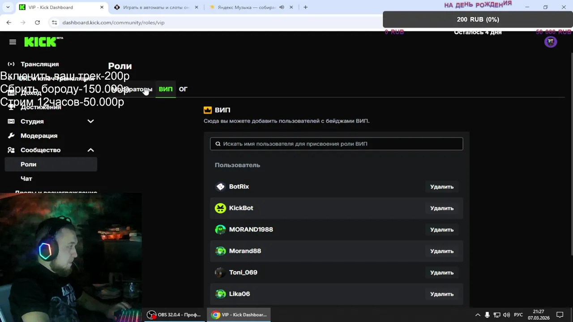Image resolution: width=573 pixels, height=322 pixels.
Task: Close the Играть в автоматы tab
Action: pyautogui.click(x=196, y=7)
